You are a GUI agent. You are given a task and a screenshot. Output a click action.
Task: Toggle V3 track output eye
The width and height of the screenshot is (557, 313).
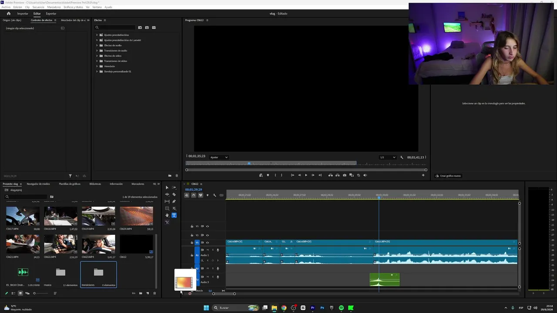tap(207, 226)
